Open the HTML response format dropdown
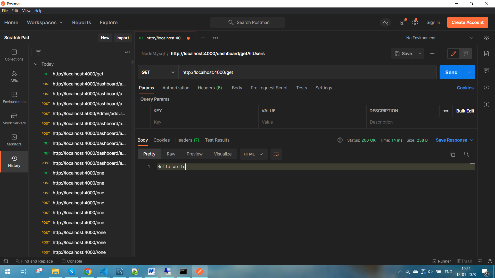Image resolution: width=495 pixels, height=278 pixels. 253,154
